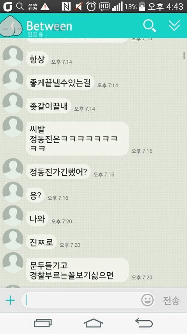Open the search magnifier in Between header

(150, 25)
